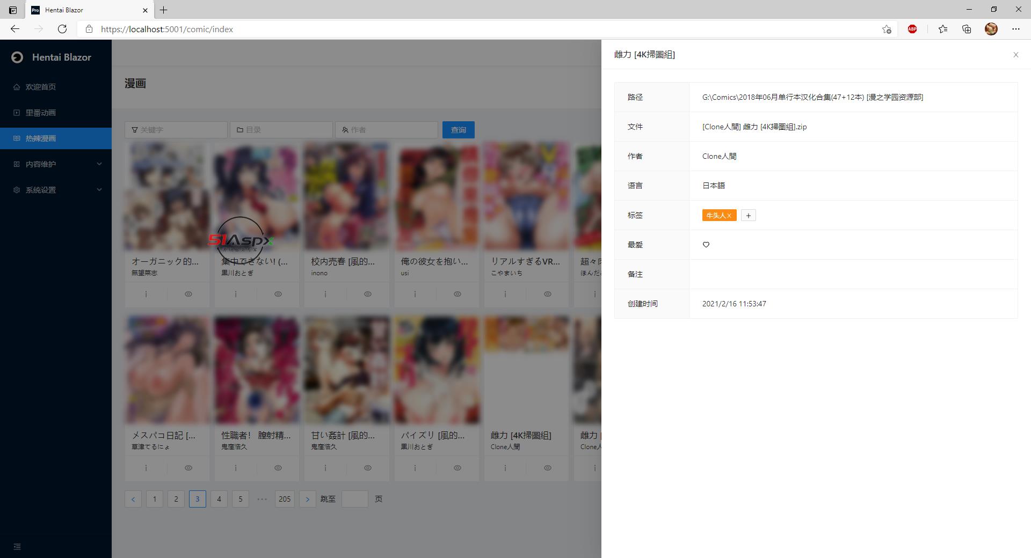Show info for 俺の彼女を抱い comic
Viewport: 1031px width, 558px height.
coord(415,294)
